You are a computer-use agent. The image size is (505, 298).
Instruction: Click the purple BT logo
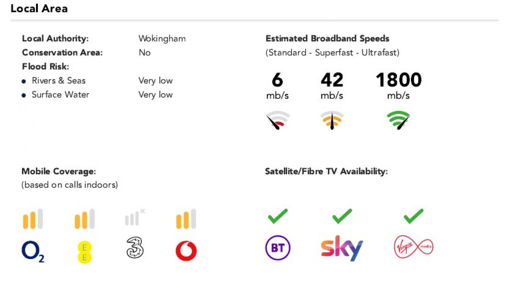pyautogui.click(x=278, y=248)
